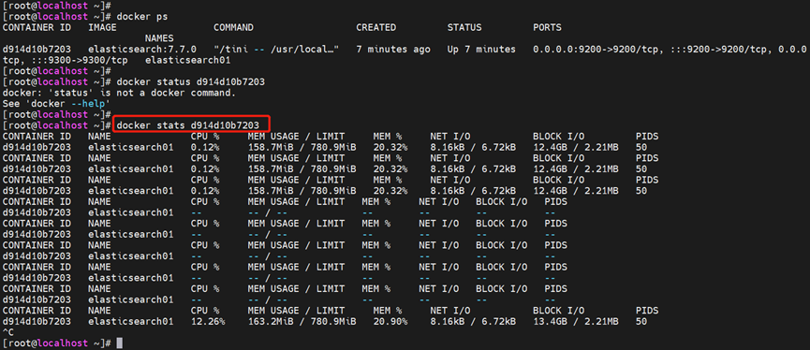Select image name elasticsearch:7.7.0
Image resolution: width=810 pixels, height=350 pixels.
pyautogui.click(x=142, y=49)
